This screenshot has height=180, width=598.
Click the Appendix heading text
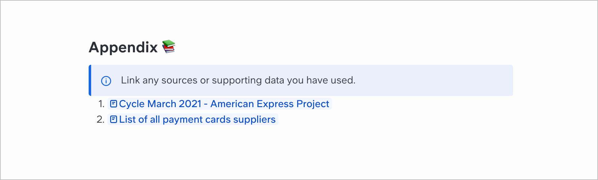[123, 47]
